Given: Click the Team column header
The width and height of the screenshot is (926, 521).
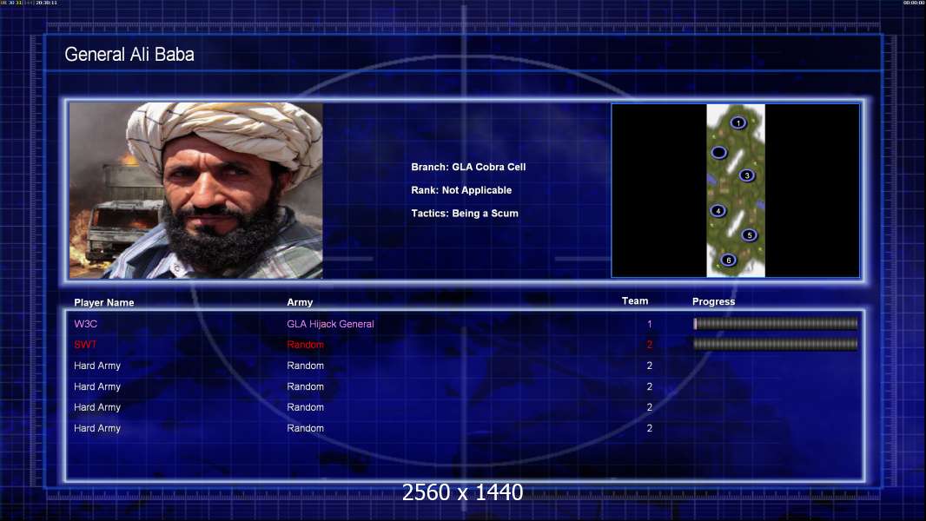Looking at the screenshot, I should point(635,301).
